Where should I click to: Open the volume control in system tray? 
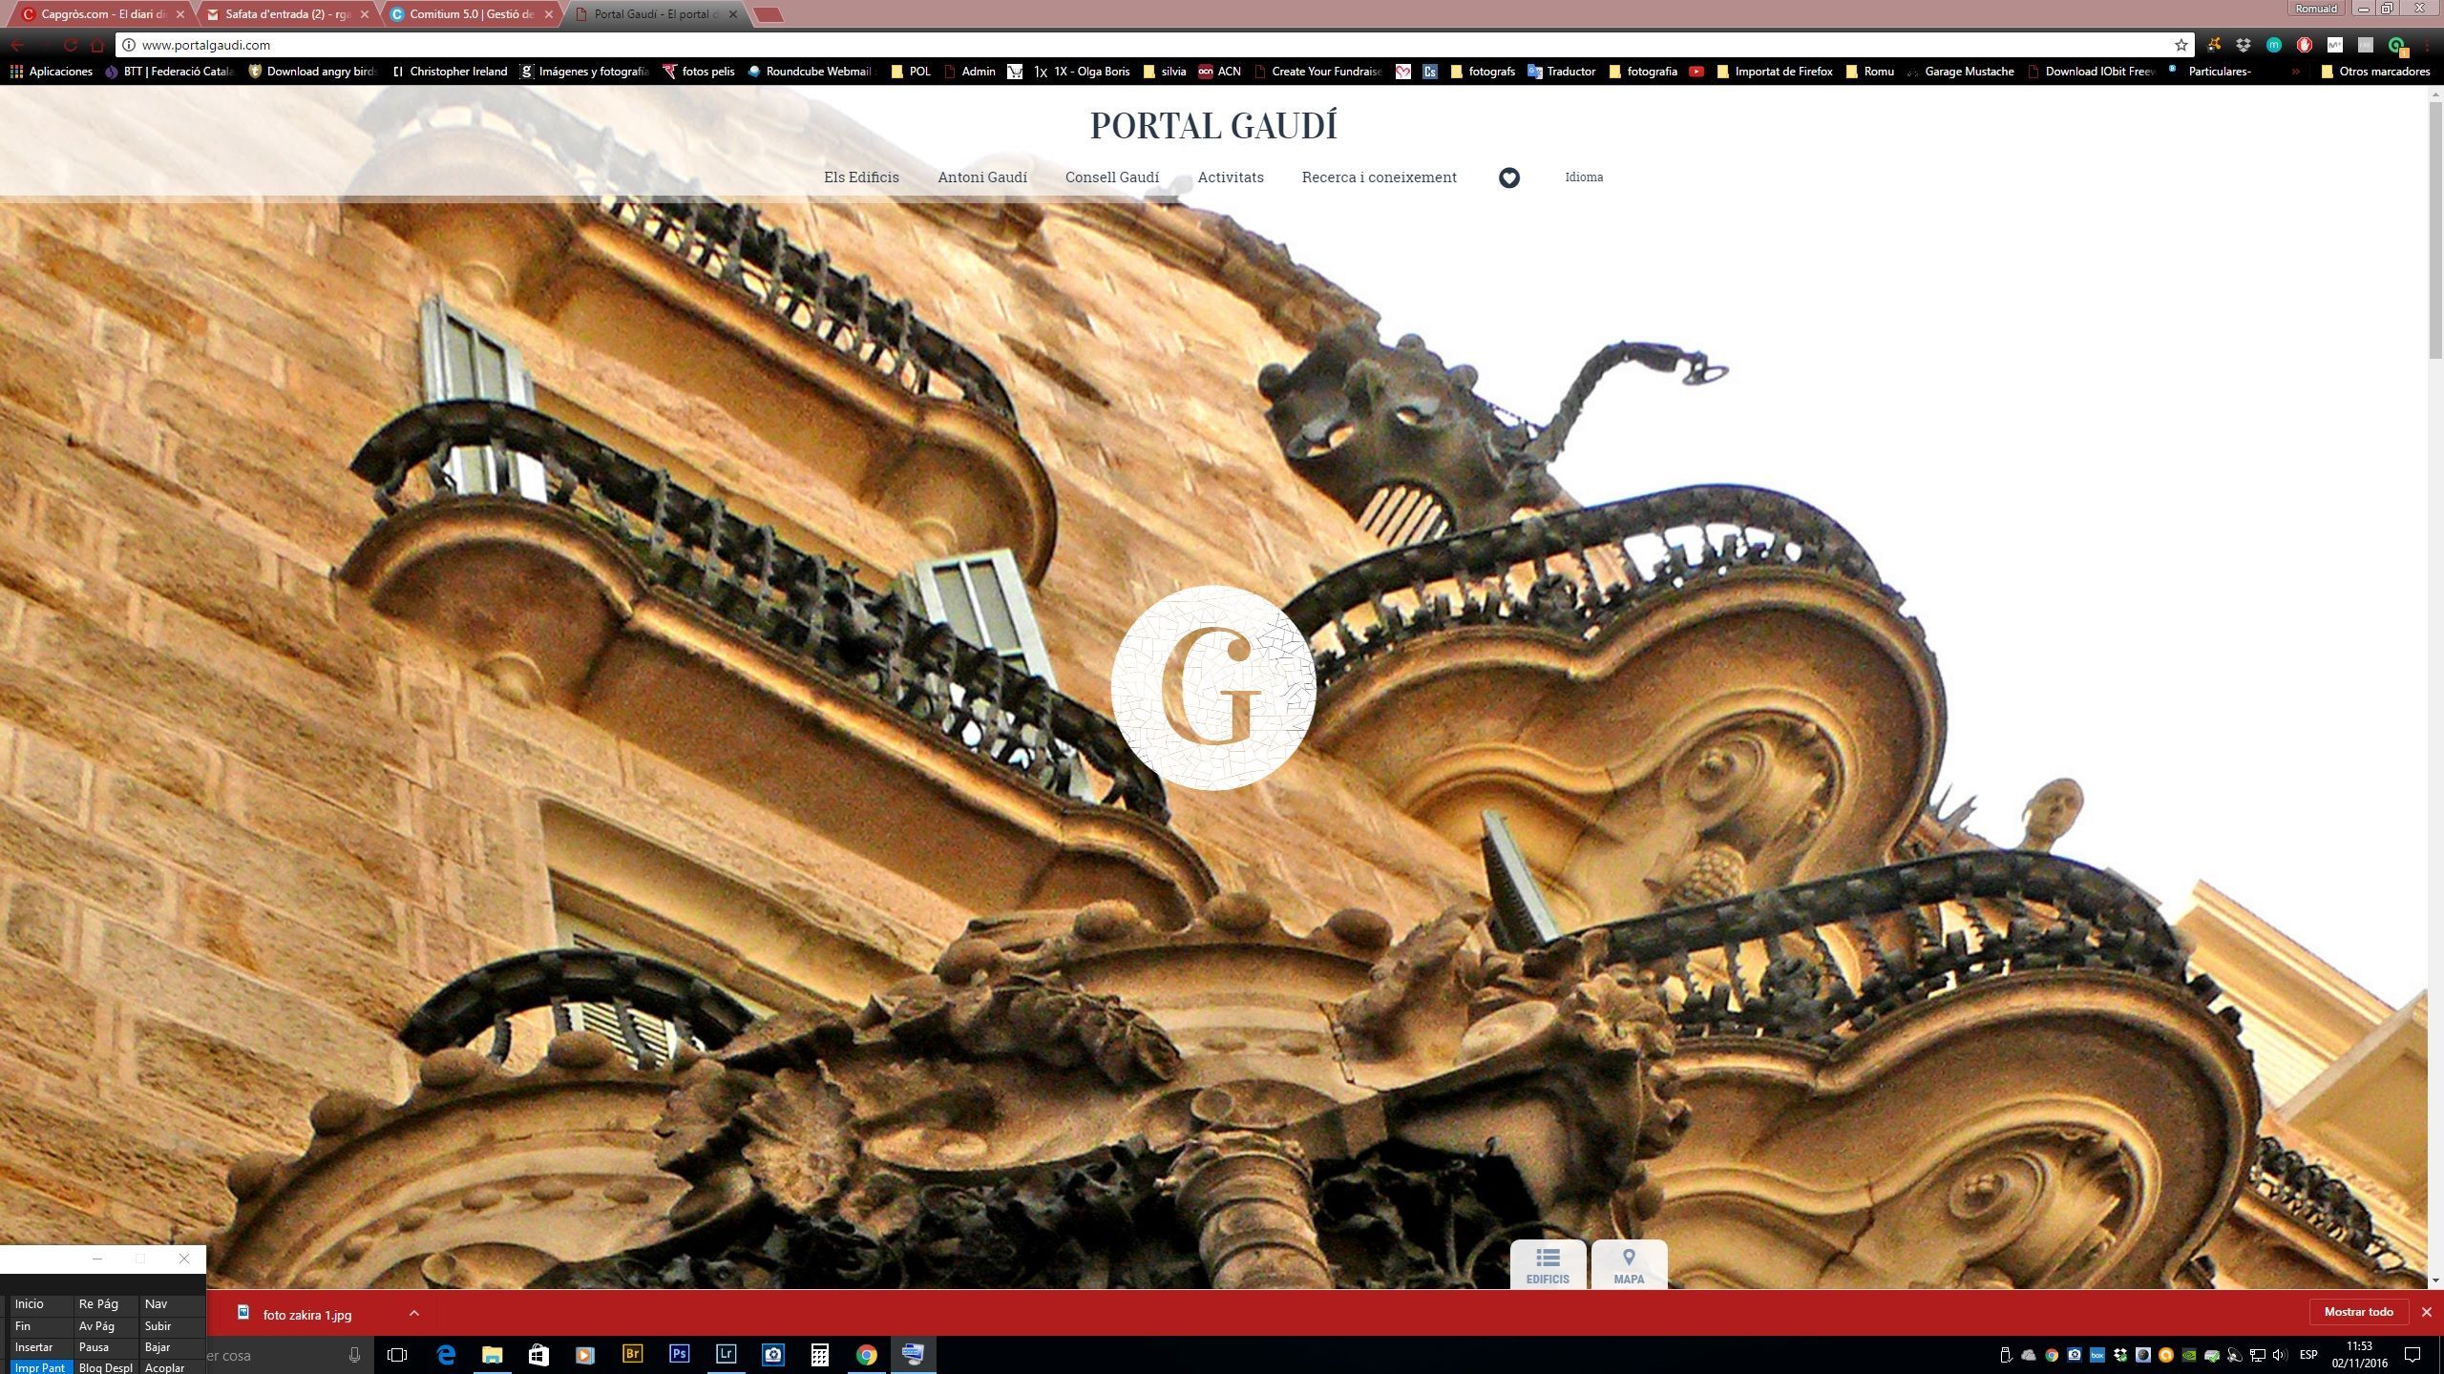(x=2281, y=1355)
